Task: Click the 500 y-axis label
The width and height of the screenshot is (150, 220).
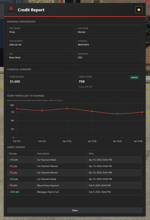Action: [12, 120]
